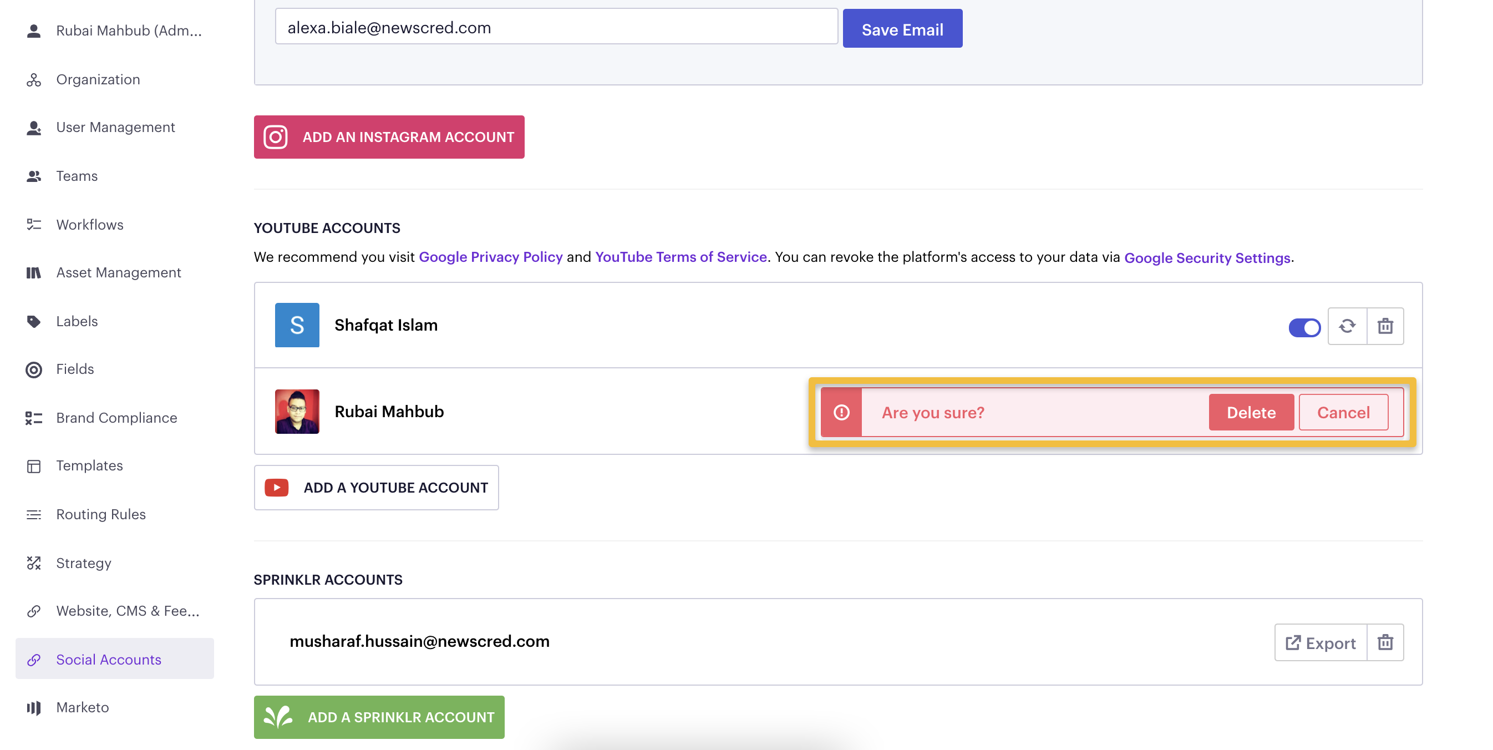Image resolution: width=1493 pixels, height=750 pixels.
Task: Click the Sprinklr leaf logo icon
Action: (x=278, y=717)
